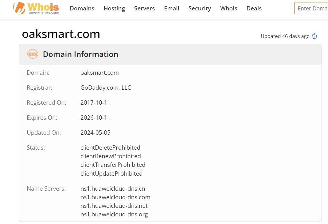
Task: Click the 'Registered On:' field label
Action: [46, 103]
